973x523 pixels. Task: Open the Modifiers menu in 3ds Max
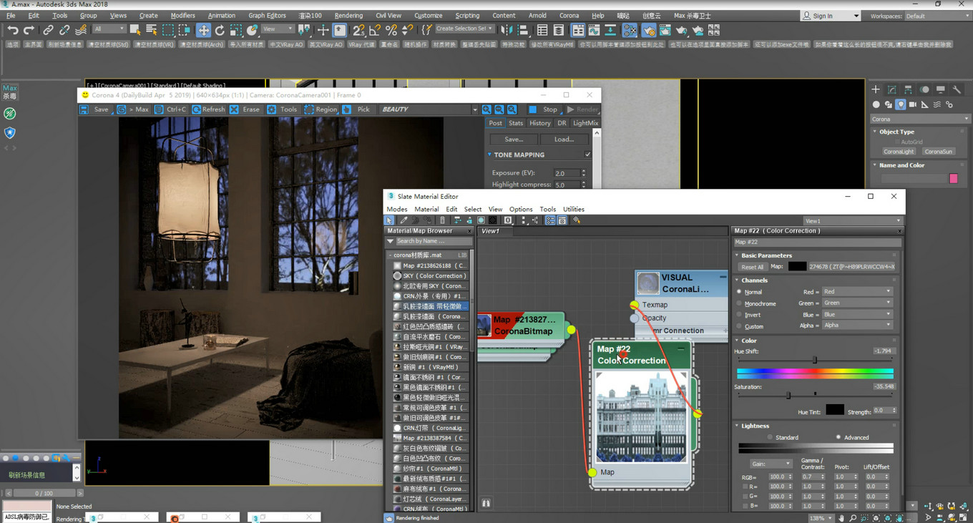tap(182, 15)
